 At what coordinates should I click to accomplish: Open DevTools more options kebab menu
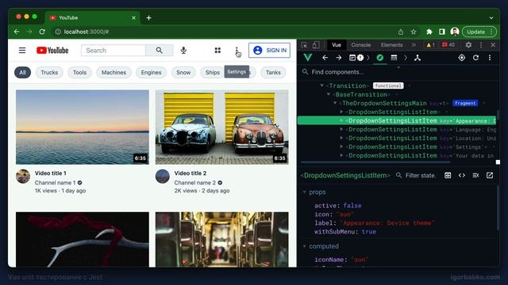pos(481,45)
